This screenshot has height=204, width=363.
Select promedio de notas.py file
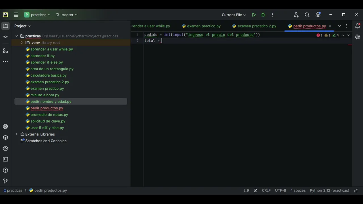click(x=49, y=114)
